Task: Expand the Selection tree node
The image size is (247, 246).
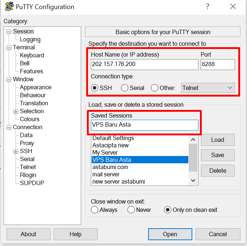Action: tap(16, 111)
